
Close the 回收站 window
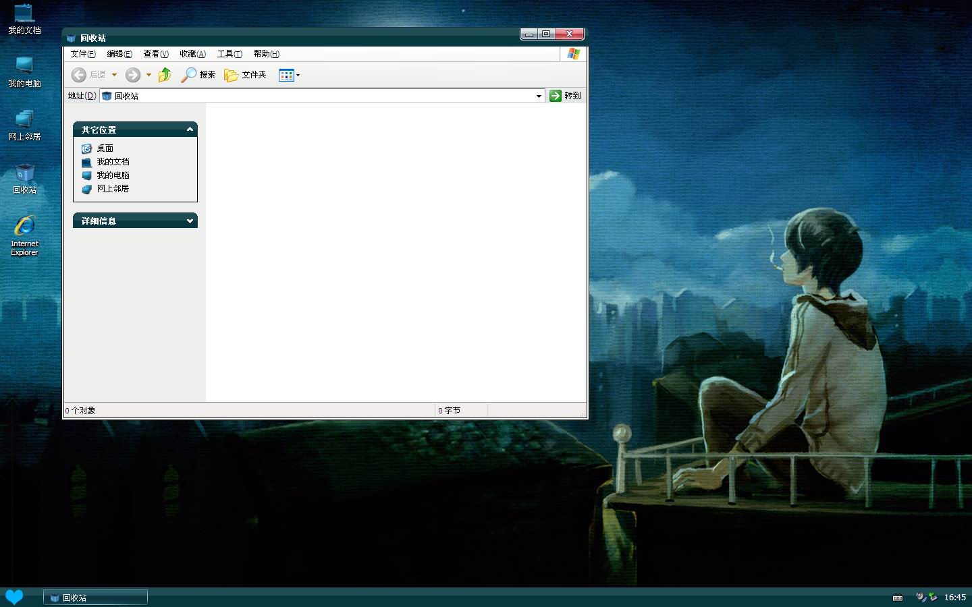point(570,34)
